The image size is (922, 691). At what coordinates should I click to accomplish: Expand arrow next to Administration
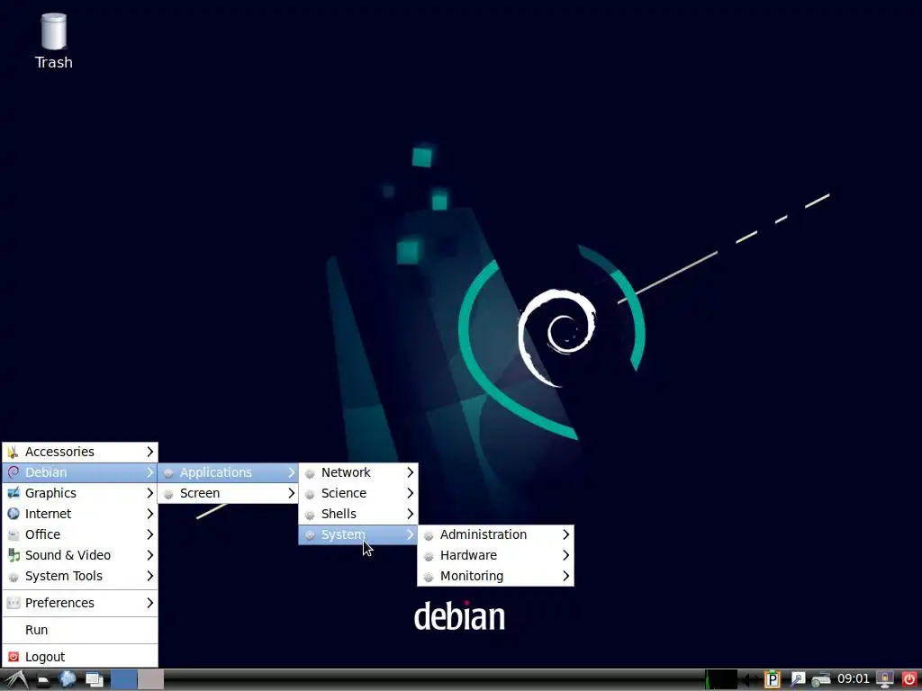pos(565,534)
